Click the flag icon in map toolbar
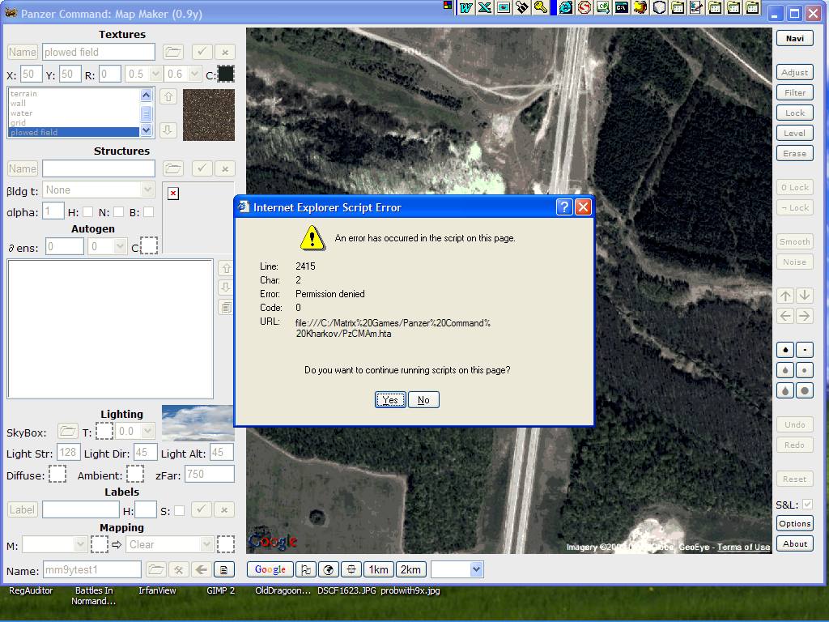The height and width of the screenshot is (622, 829). [x=305, y=569]
